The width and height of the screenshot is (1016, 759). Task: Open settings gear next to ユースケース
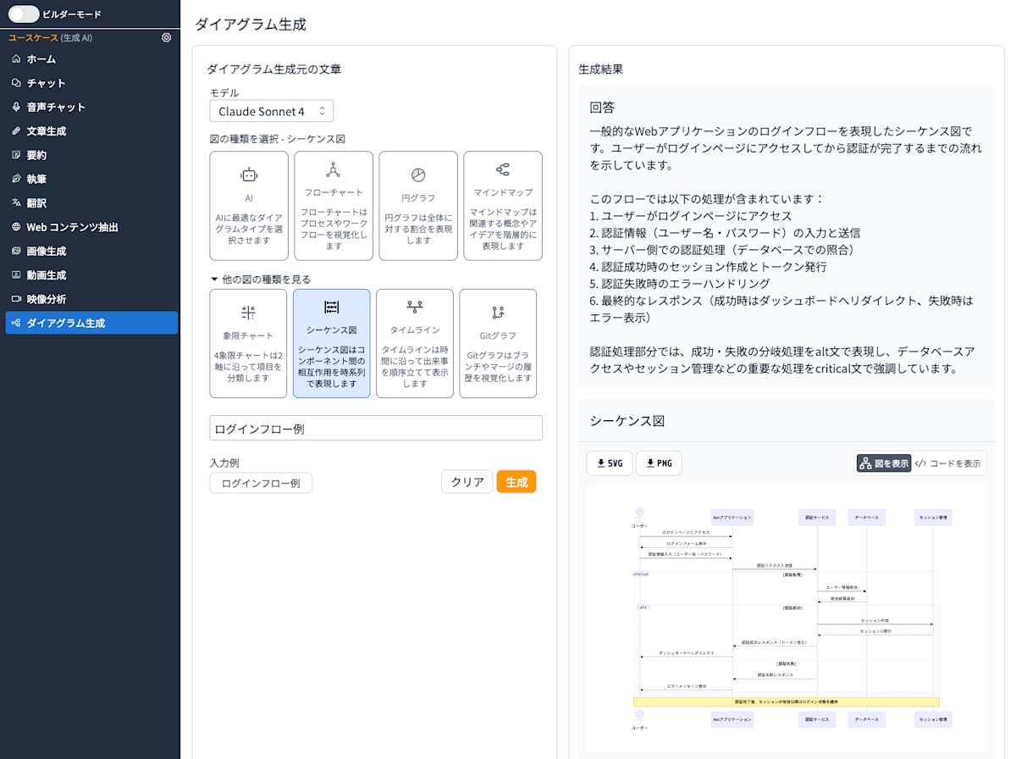[166, 37]
